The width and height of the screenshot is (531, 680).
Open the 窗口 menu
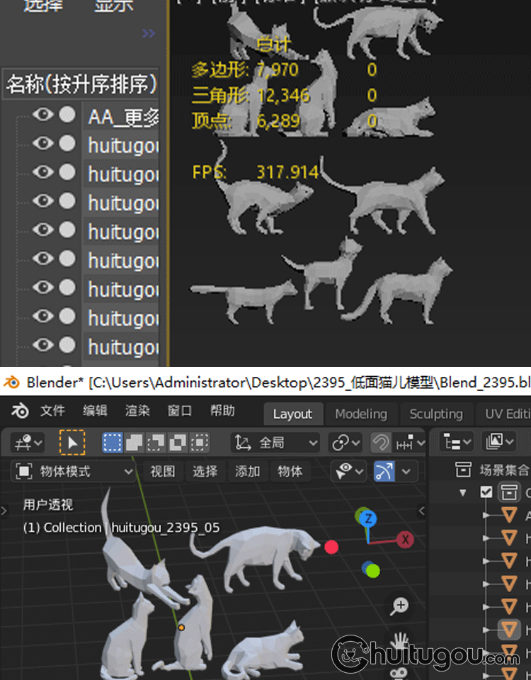[x=180, y=410]
